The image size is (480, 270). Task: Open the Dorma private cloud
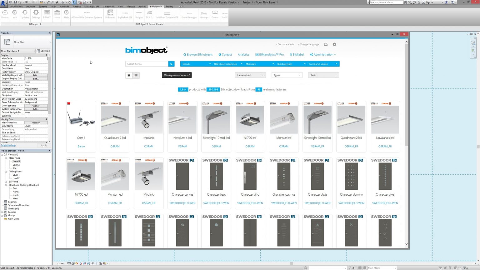coord(215,14)
